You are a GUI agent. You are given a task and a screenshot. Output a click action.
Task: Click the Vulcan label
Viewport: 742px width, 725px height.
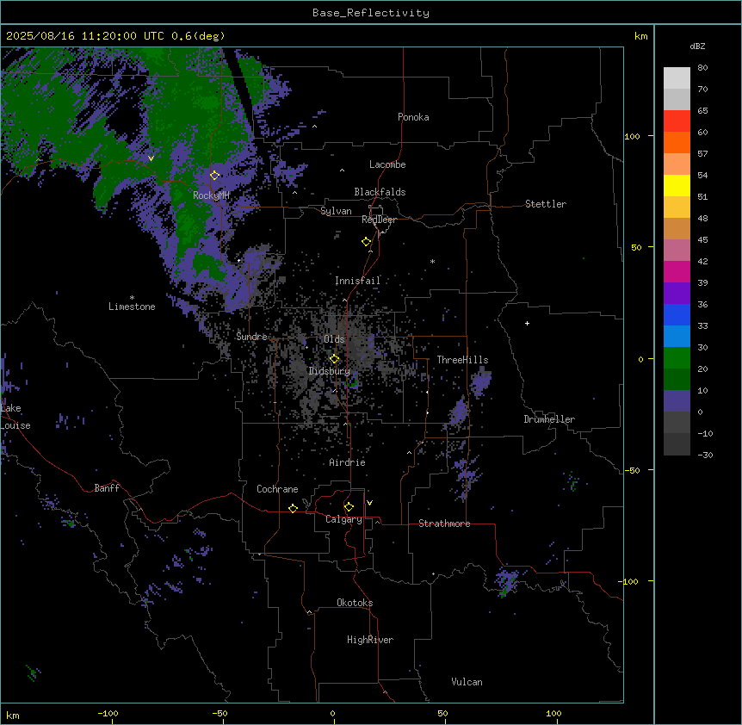[x=467, y=682]
